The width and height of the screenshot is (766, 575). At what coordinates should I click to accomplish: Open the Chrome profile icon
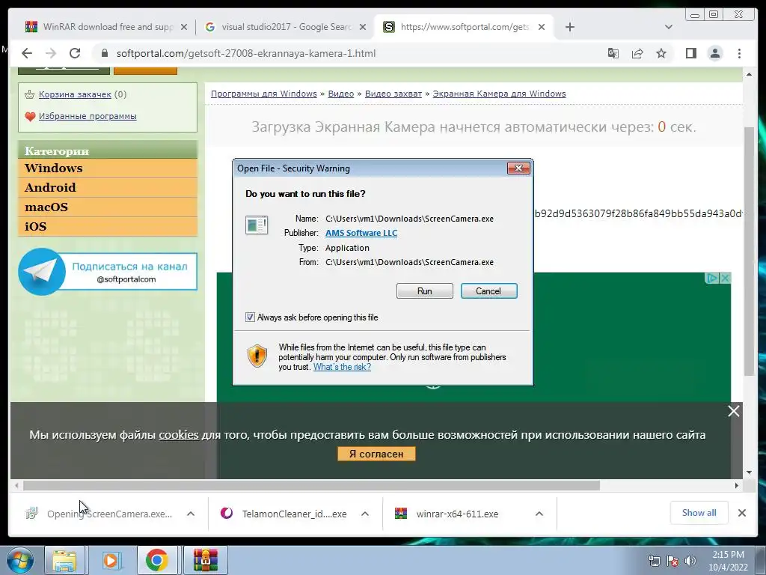coord(714,53)
